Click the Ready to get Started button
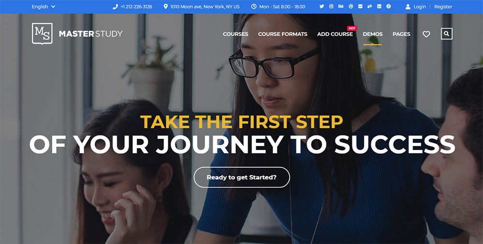The image size is (483, 244). [242, 177]
